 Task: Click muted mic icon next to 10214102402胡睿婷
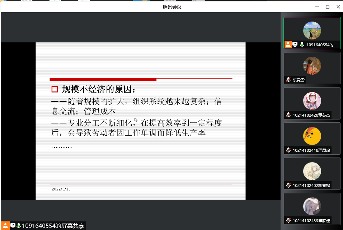288,185
